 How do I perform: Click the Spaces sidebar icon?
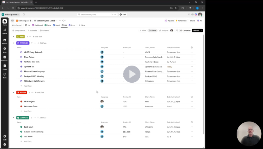(5, 31)
